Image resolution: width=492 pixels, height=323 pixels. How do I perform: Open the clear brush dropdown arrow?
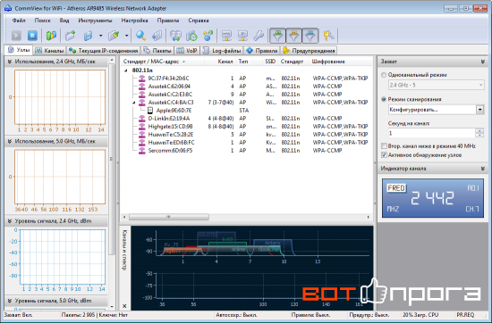point(126,36)
